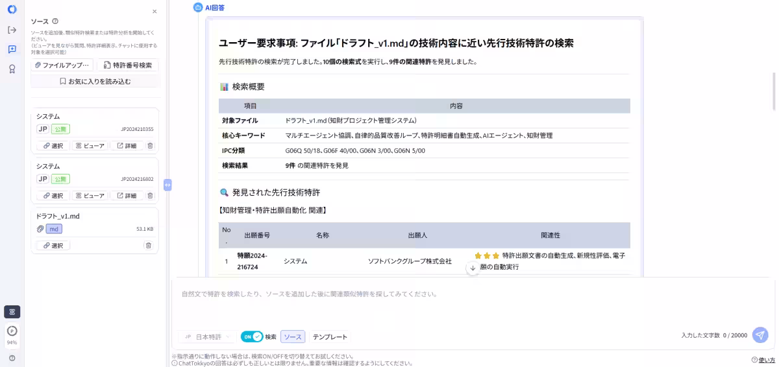Click the 出願番号 column header
The height and width of the screenshot is (367, 779).
[x=257, y=235]
